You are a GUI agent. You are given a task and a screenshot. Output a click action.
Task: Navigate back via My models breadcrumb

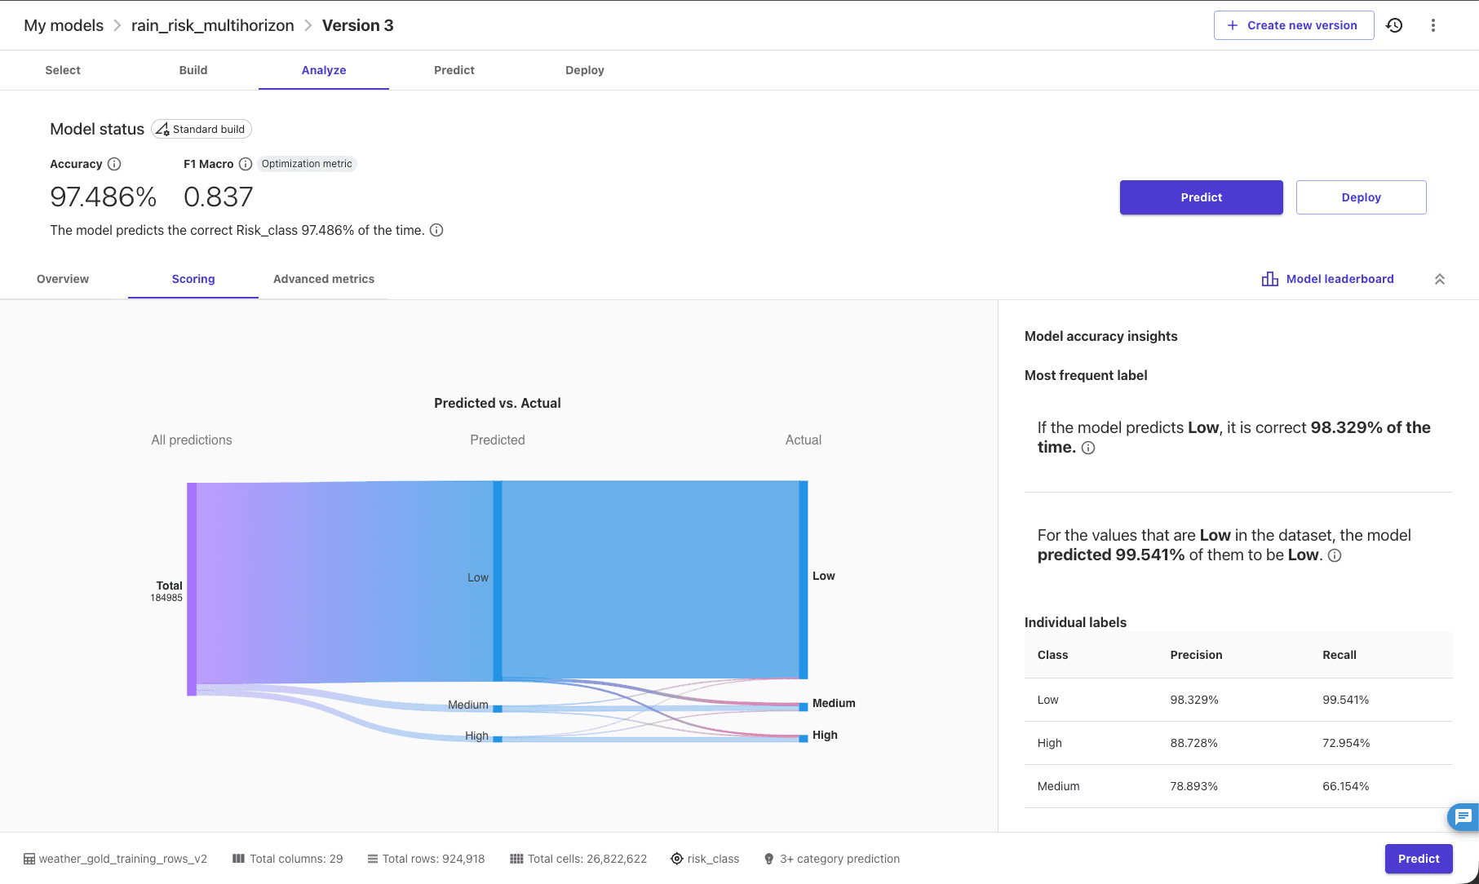click(x=63, y=25)
